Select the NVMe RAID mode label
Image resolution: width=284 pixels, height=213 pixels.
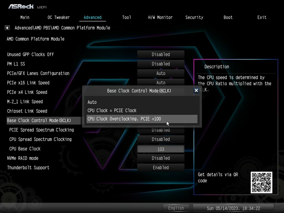point(23,158)
